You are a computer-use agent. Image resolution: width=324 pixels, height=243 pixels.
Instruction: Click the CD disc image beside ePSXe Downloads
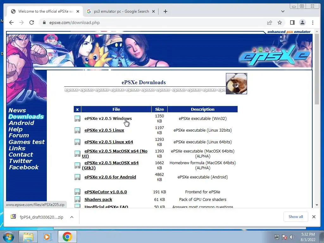coord(236,84)
